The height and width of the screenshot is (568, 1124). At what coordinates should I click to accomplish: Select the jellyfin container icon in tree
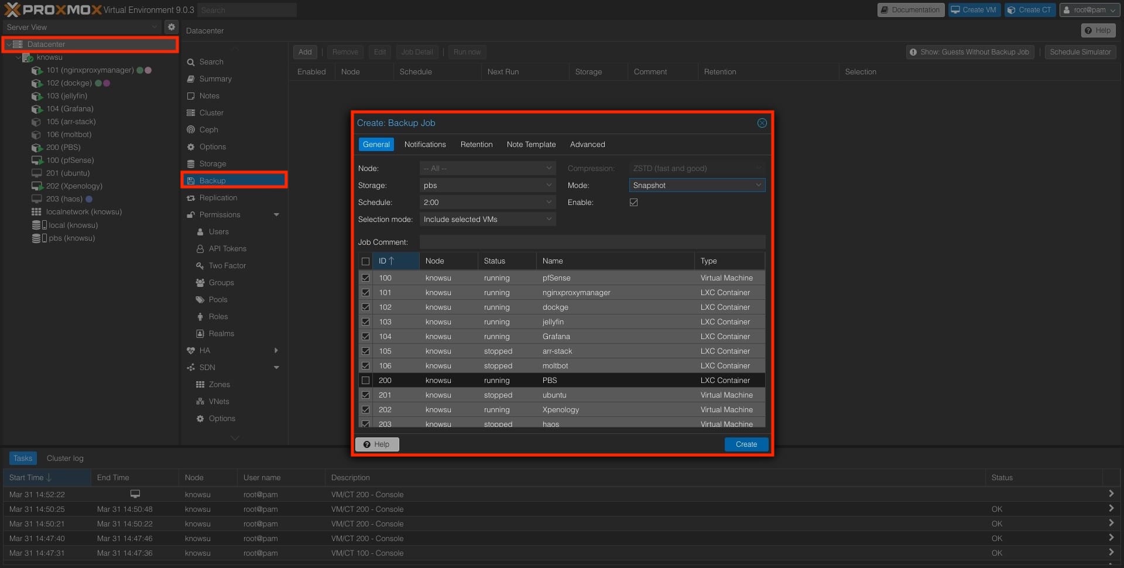point(37,96)
